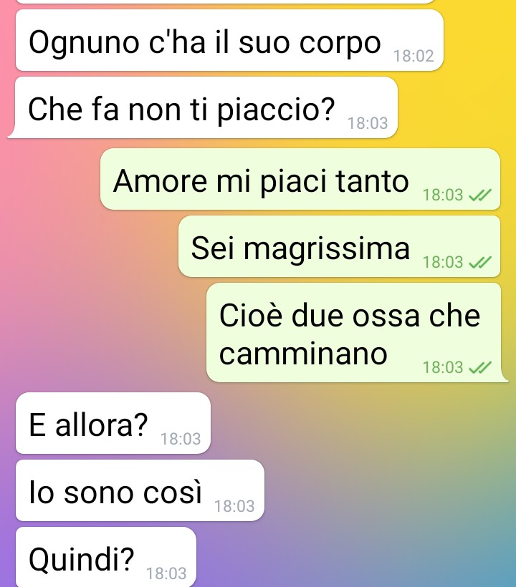516x587 pixels.
Task: Tap the message 'Ognuno c'ha il suo corpo'
Action: tap(229, 40)
